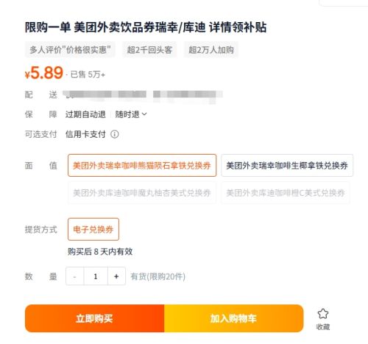Select 熊猫陨石拿铁兑换券 option

point(142,166)
